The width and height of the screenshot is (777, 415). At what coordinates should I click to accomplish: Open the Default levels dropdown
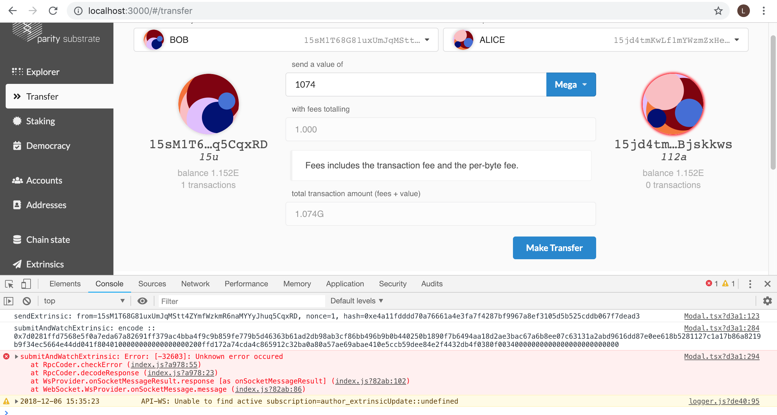point(357,301)
